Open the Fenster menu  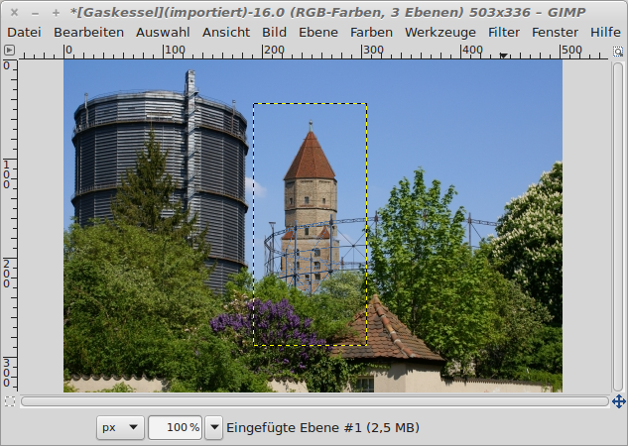click(556, 32)
